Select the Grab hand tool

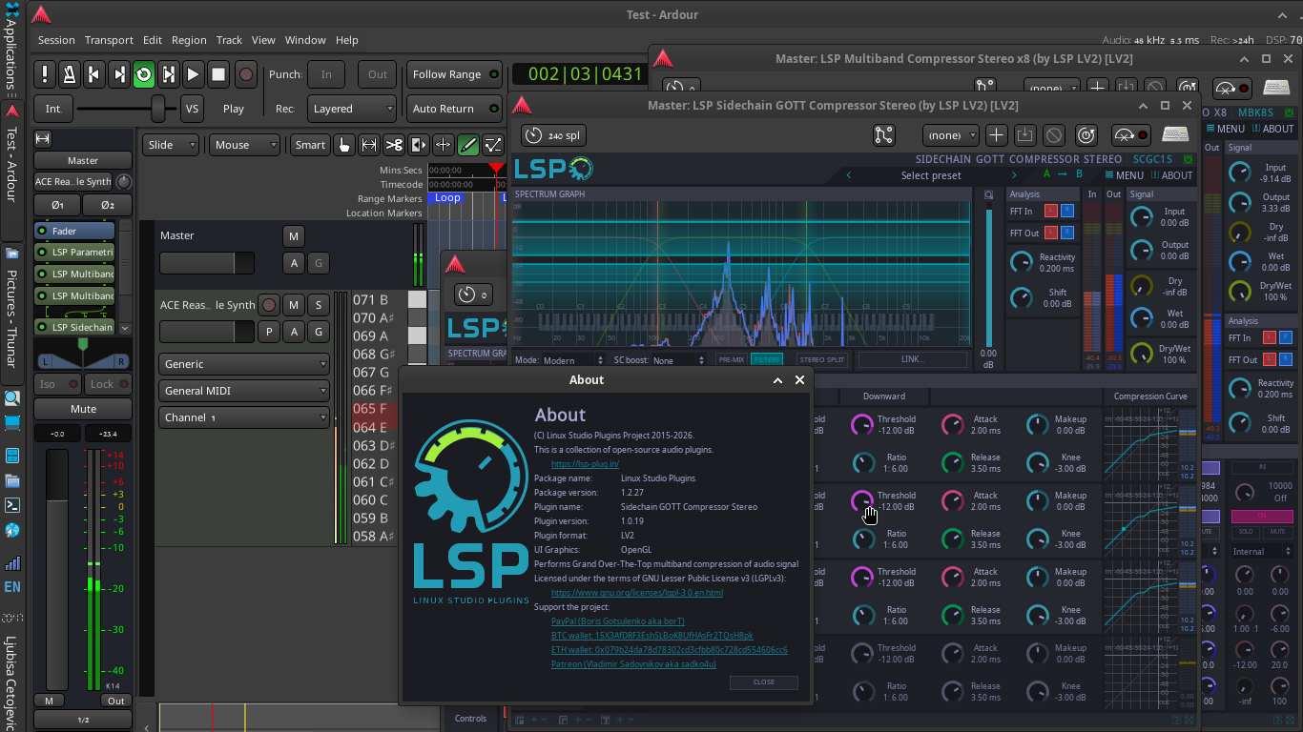point(343,145)
